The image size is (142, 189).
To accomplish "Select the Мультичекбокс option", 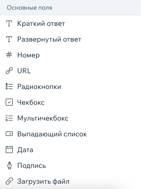I will (x=71, y=118).
